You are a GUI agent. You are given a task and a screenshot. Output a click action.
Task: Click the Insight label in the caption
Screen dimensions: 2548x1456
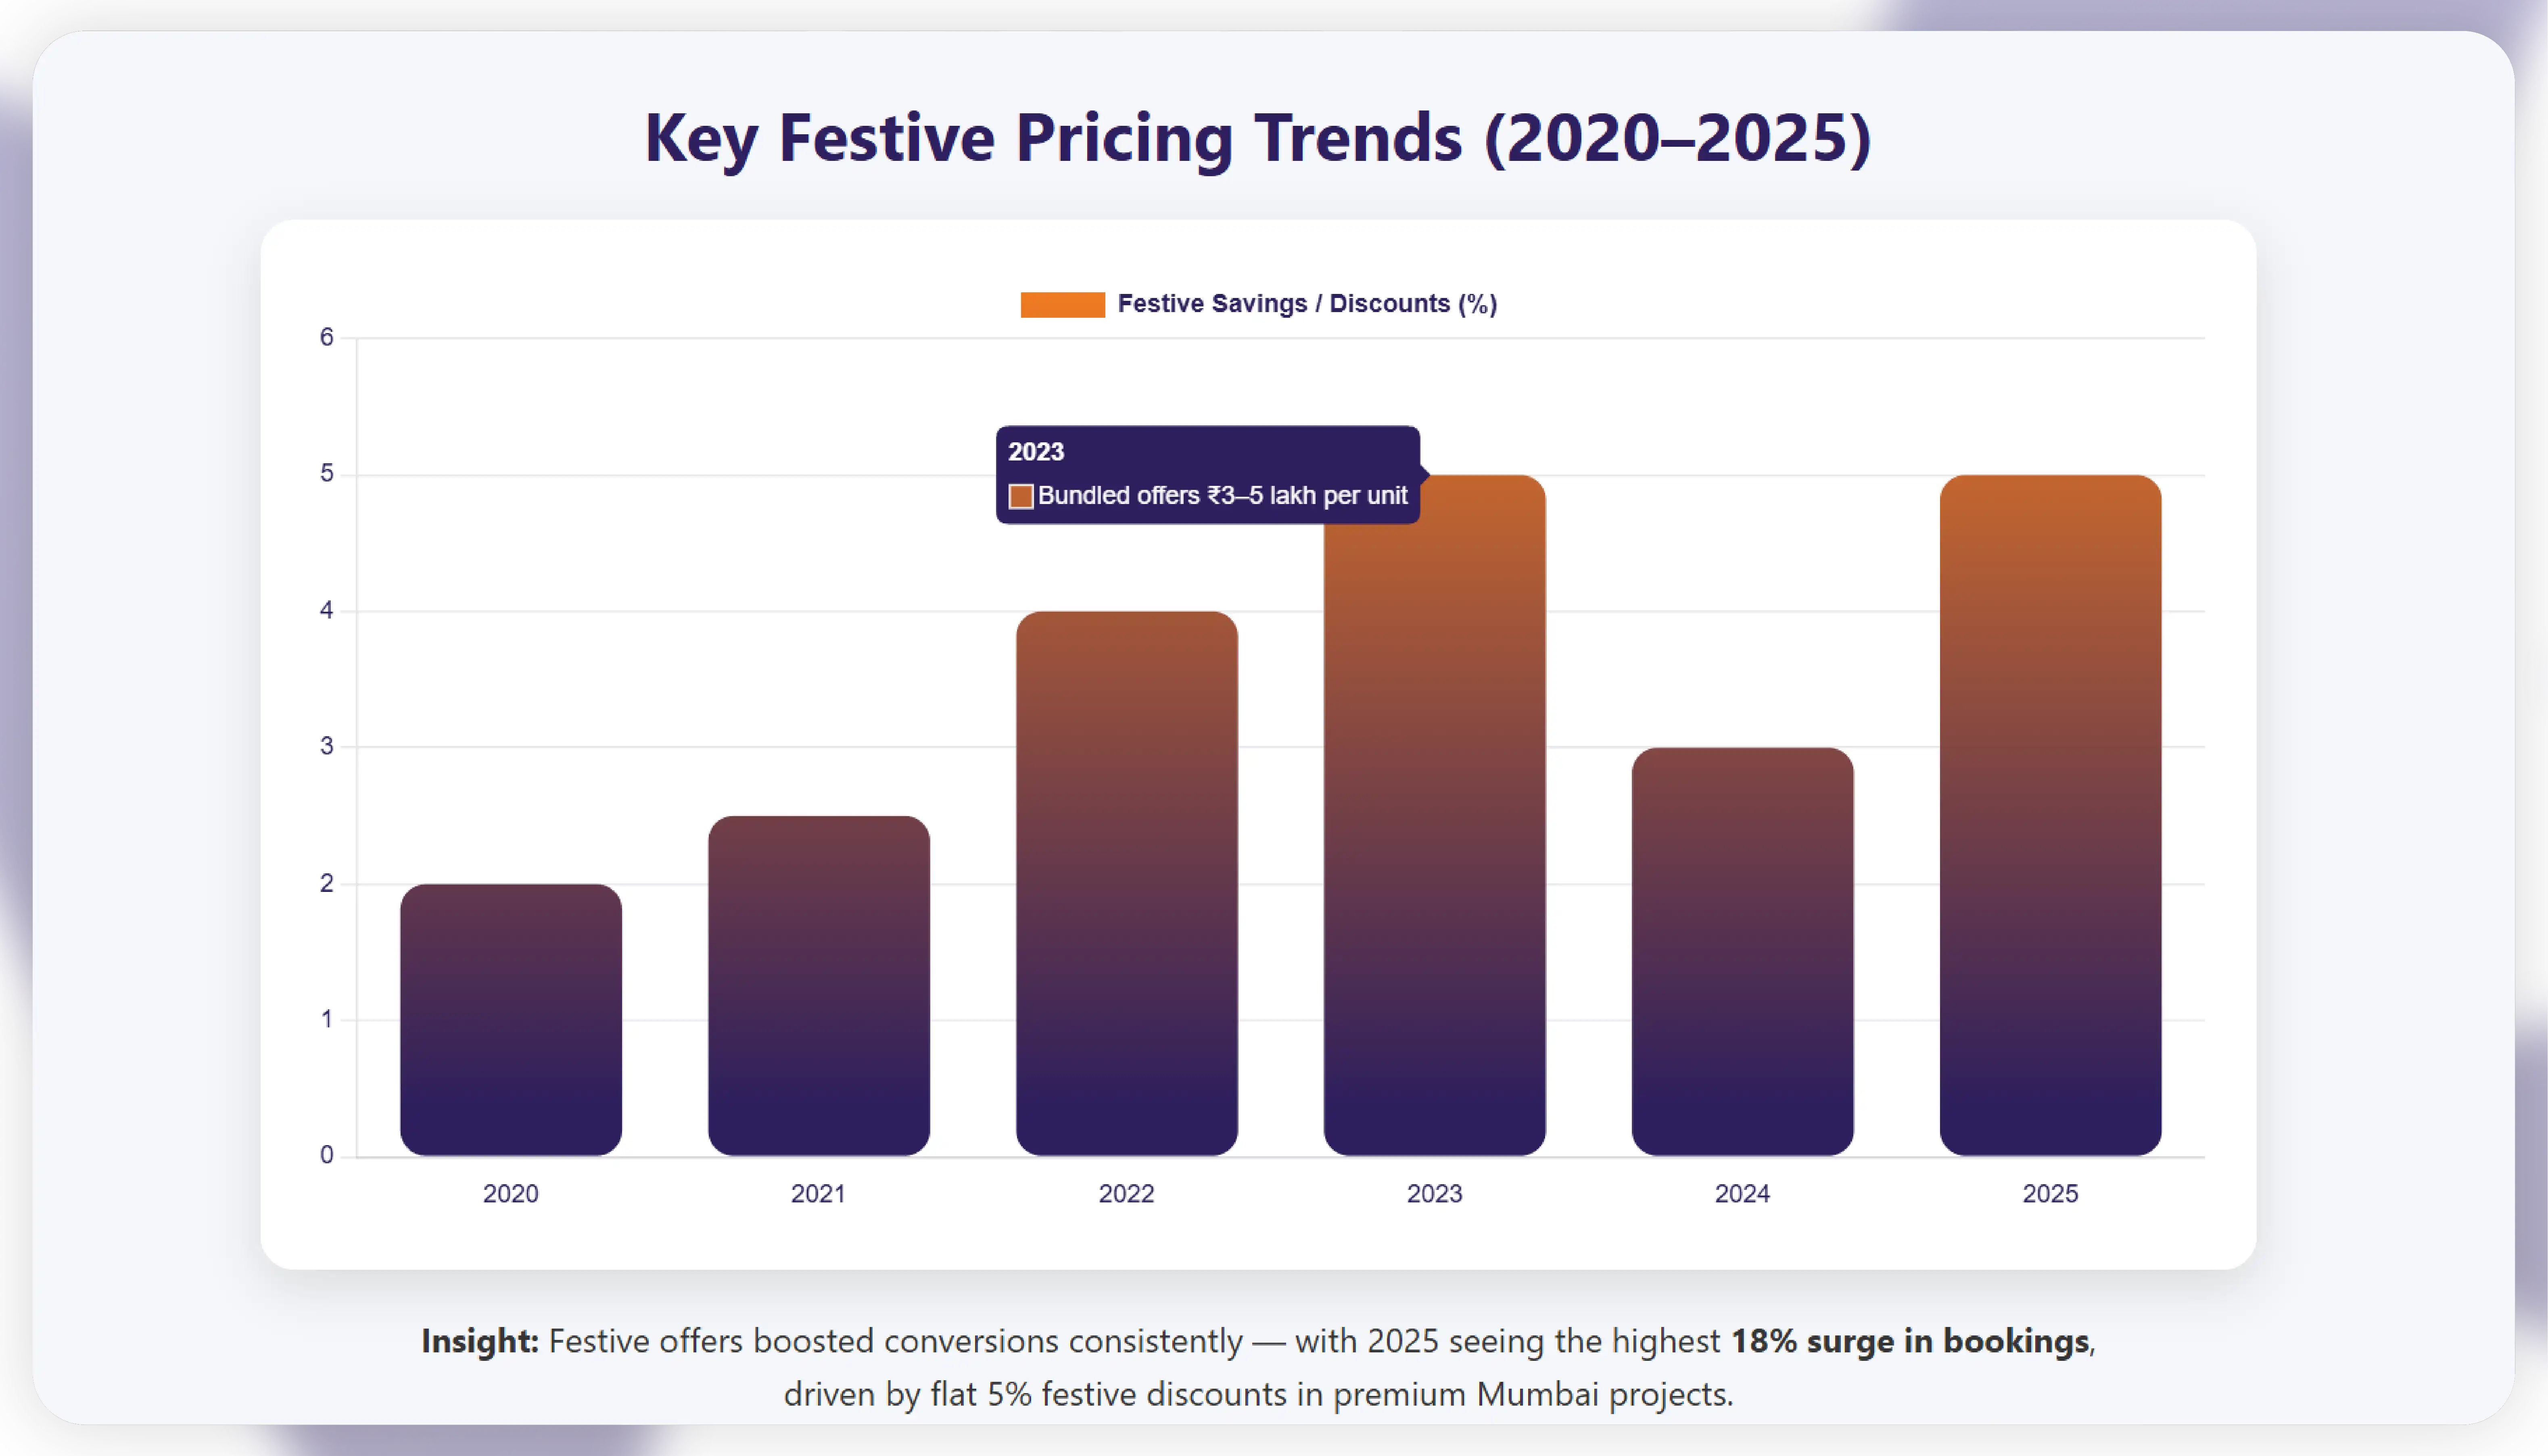click(479, 1341)
